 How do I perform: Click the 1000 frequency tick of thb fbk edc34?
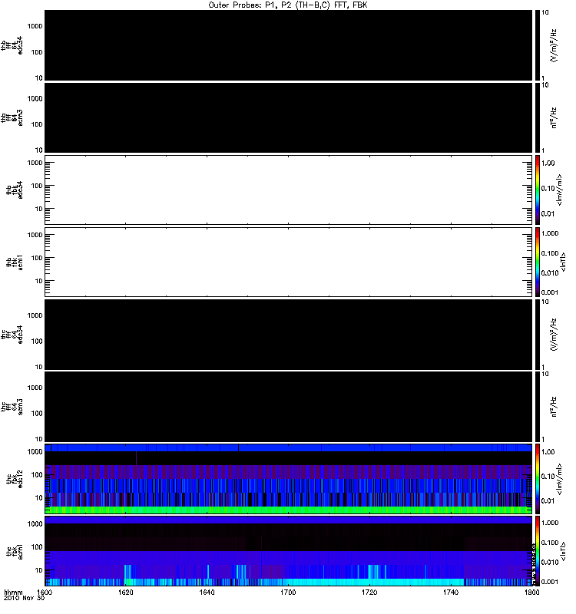coord(35,163)
